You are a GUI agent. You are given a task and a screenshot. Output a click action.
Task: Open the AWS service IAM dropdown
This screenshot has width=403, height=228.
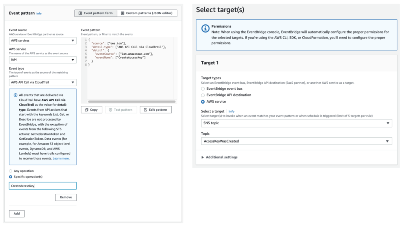tap(43, 59)
